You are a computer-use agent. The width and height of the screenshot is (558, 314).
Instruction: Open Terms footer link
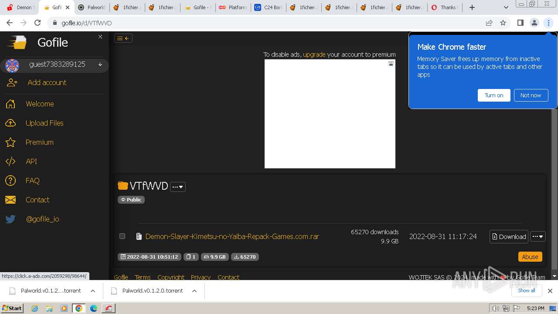coord(143,277)
